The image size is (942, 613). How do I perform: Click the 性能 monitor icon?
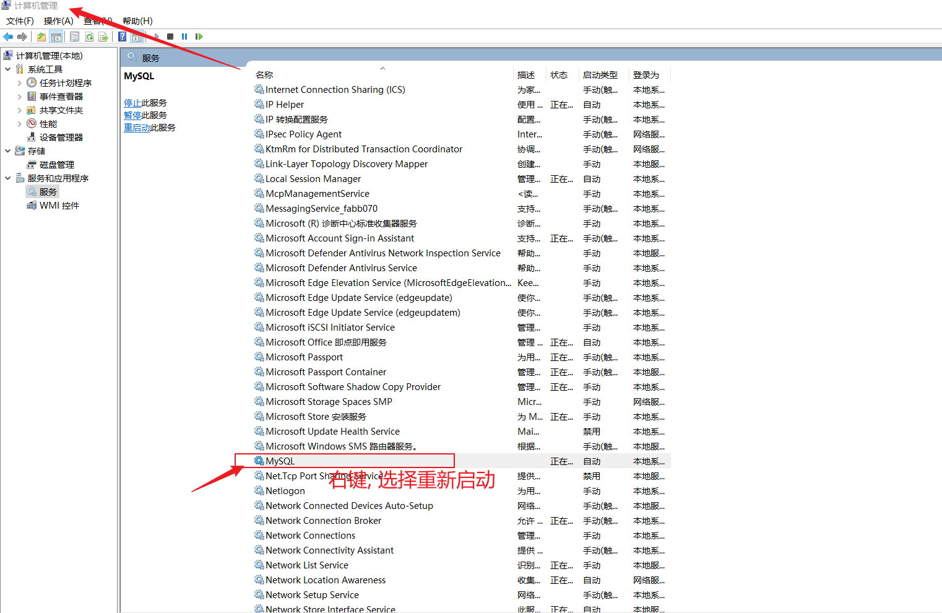pyautogui.click(x=32, y=123)
